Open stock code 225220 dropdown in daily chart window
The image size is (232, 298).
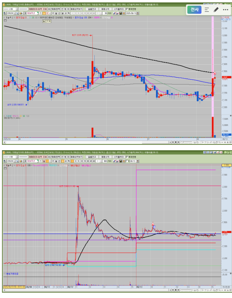[x=14, y=13]
